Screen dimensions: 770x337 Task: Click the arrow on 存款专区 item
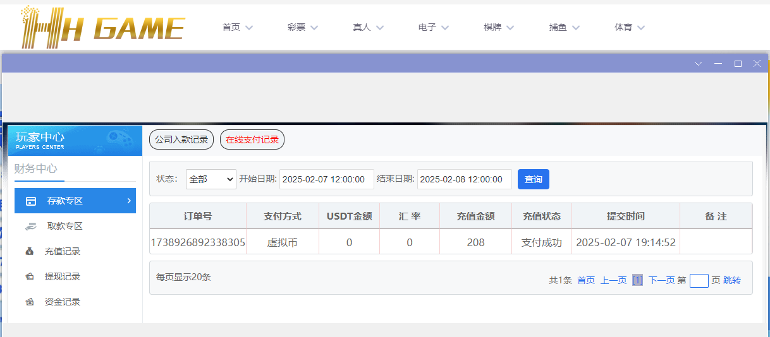click(x=129, y=201)
